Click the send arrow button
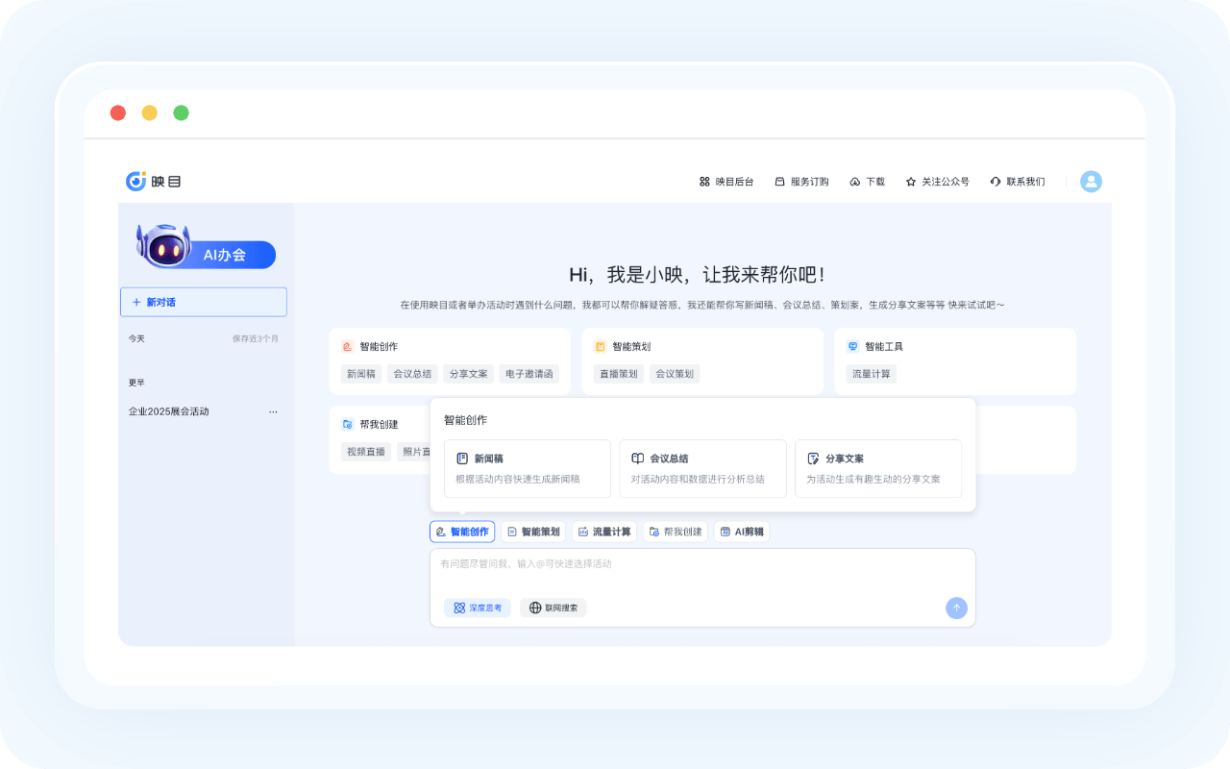The height and width of the screenshot is (769, 1230). (956, 608)
